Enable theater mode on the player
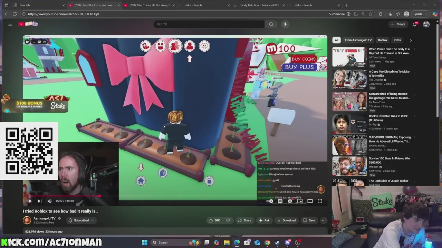This screenshot has height=248, width=442. (x=310, y=201)
